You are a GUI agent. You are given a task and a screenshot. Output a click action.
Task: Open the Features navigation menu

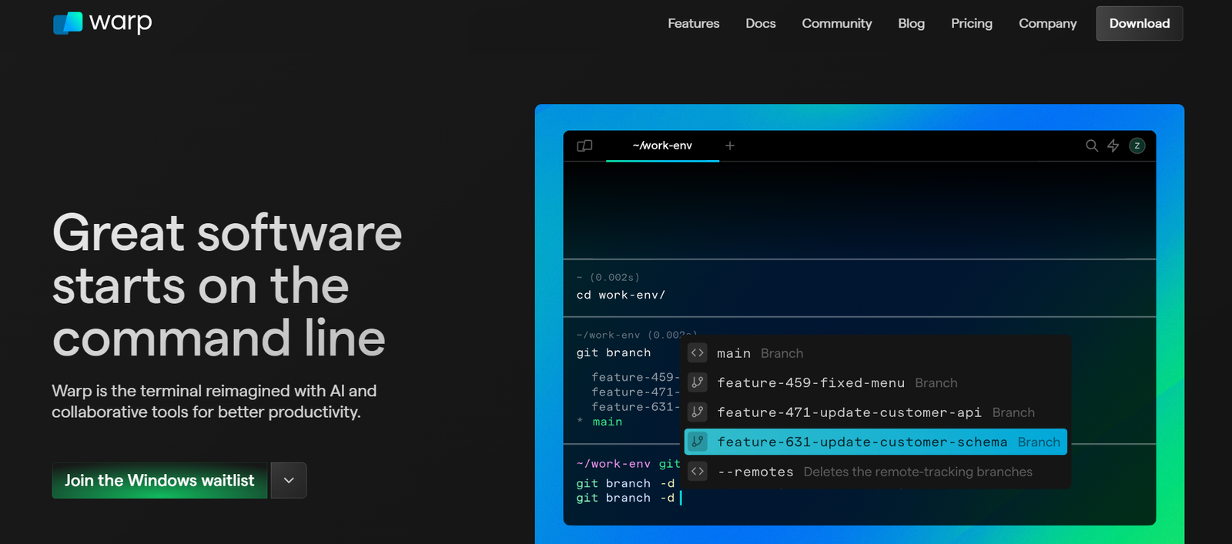pyautogui.click(x=693, y=24)
